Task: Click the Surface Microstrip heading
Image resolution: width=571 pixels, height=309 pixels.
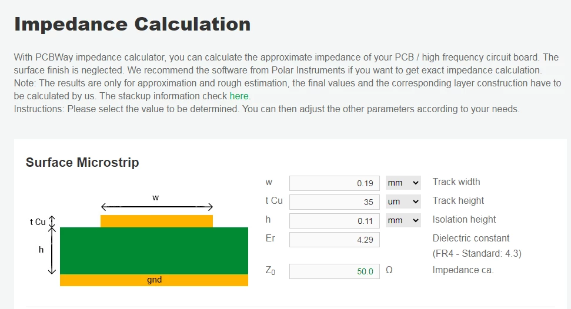Action: [x=82, y=162]
